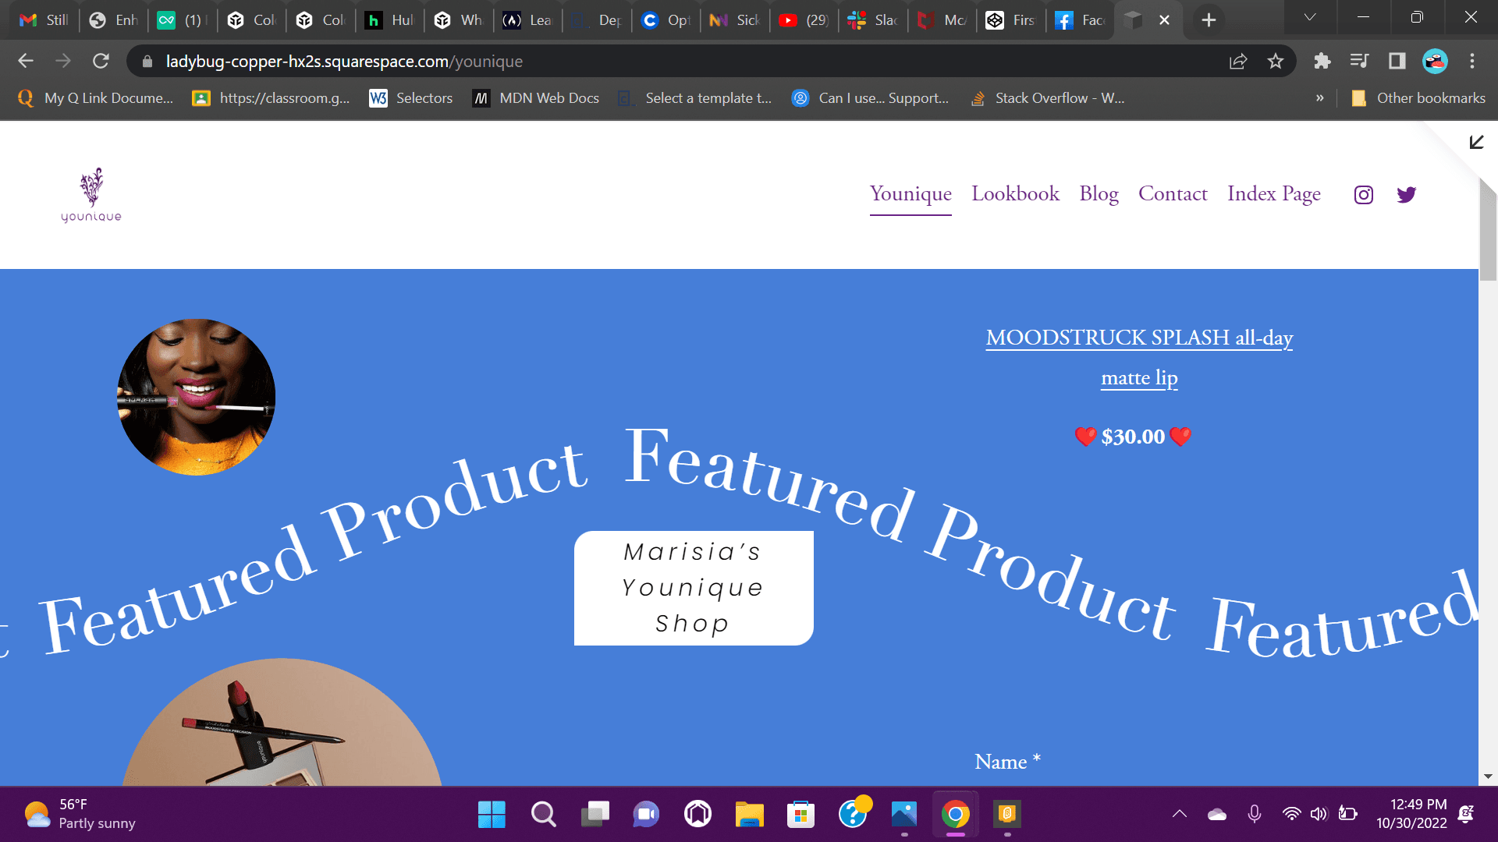Click the Younique logo in header
The height and width of the screenshot is (842, 1498).
(x=91, y=195)
